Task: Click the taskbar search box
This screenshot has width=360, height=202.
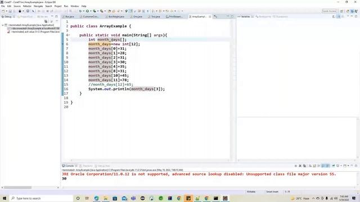Action: click(x=41, y=198)
